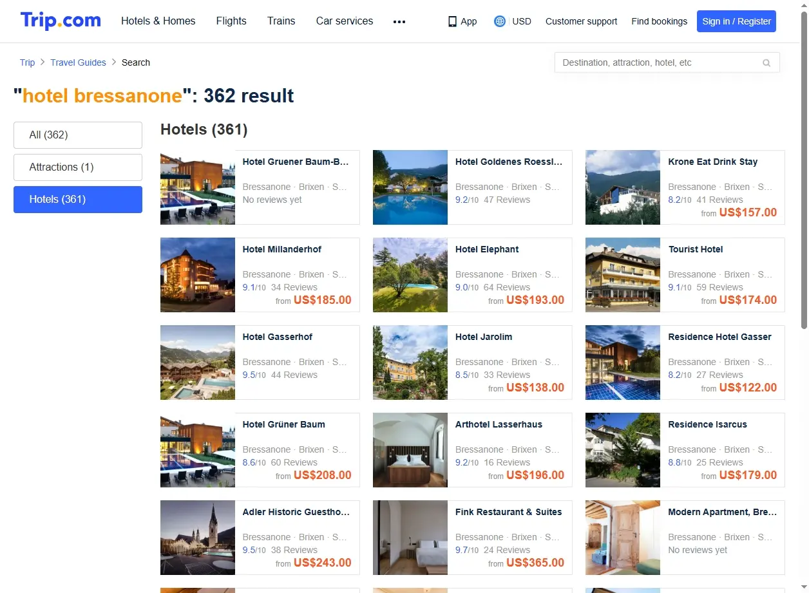
Task: Open Hotel Elephant thumbnail image
Action: [x=410, y=275]
